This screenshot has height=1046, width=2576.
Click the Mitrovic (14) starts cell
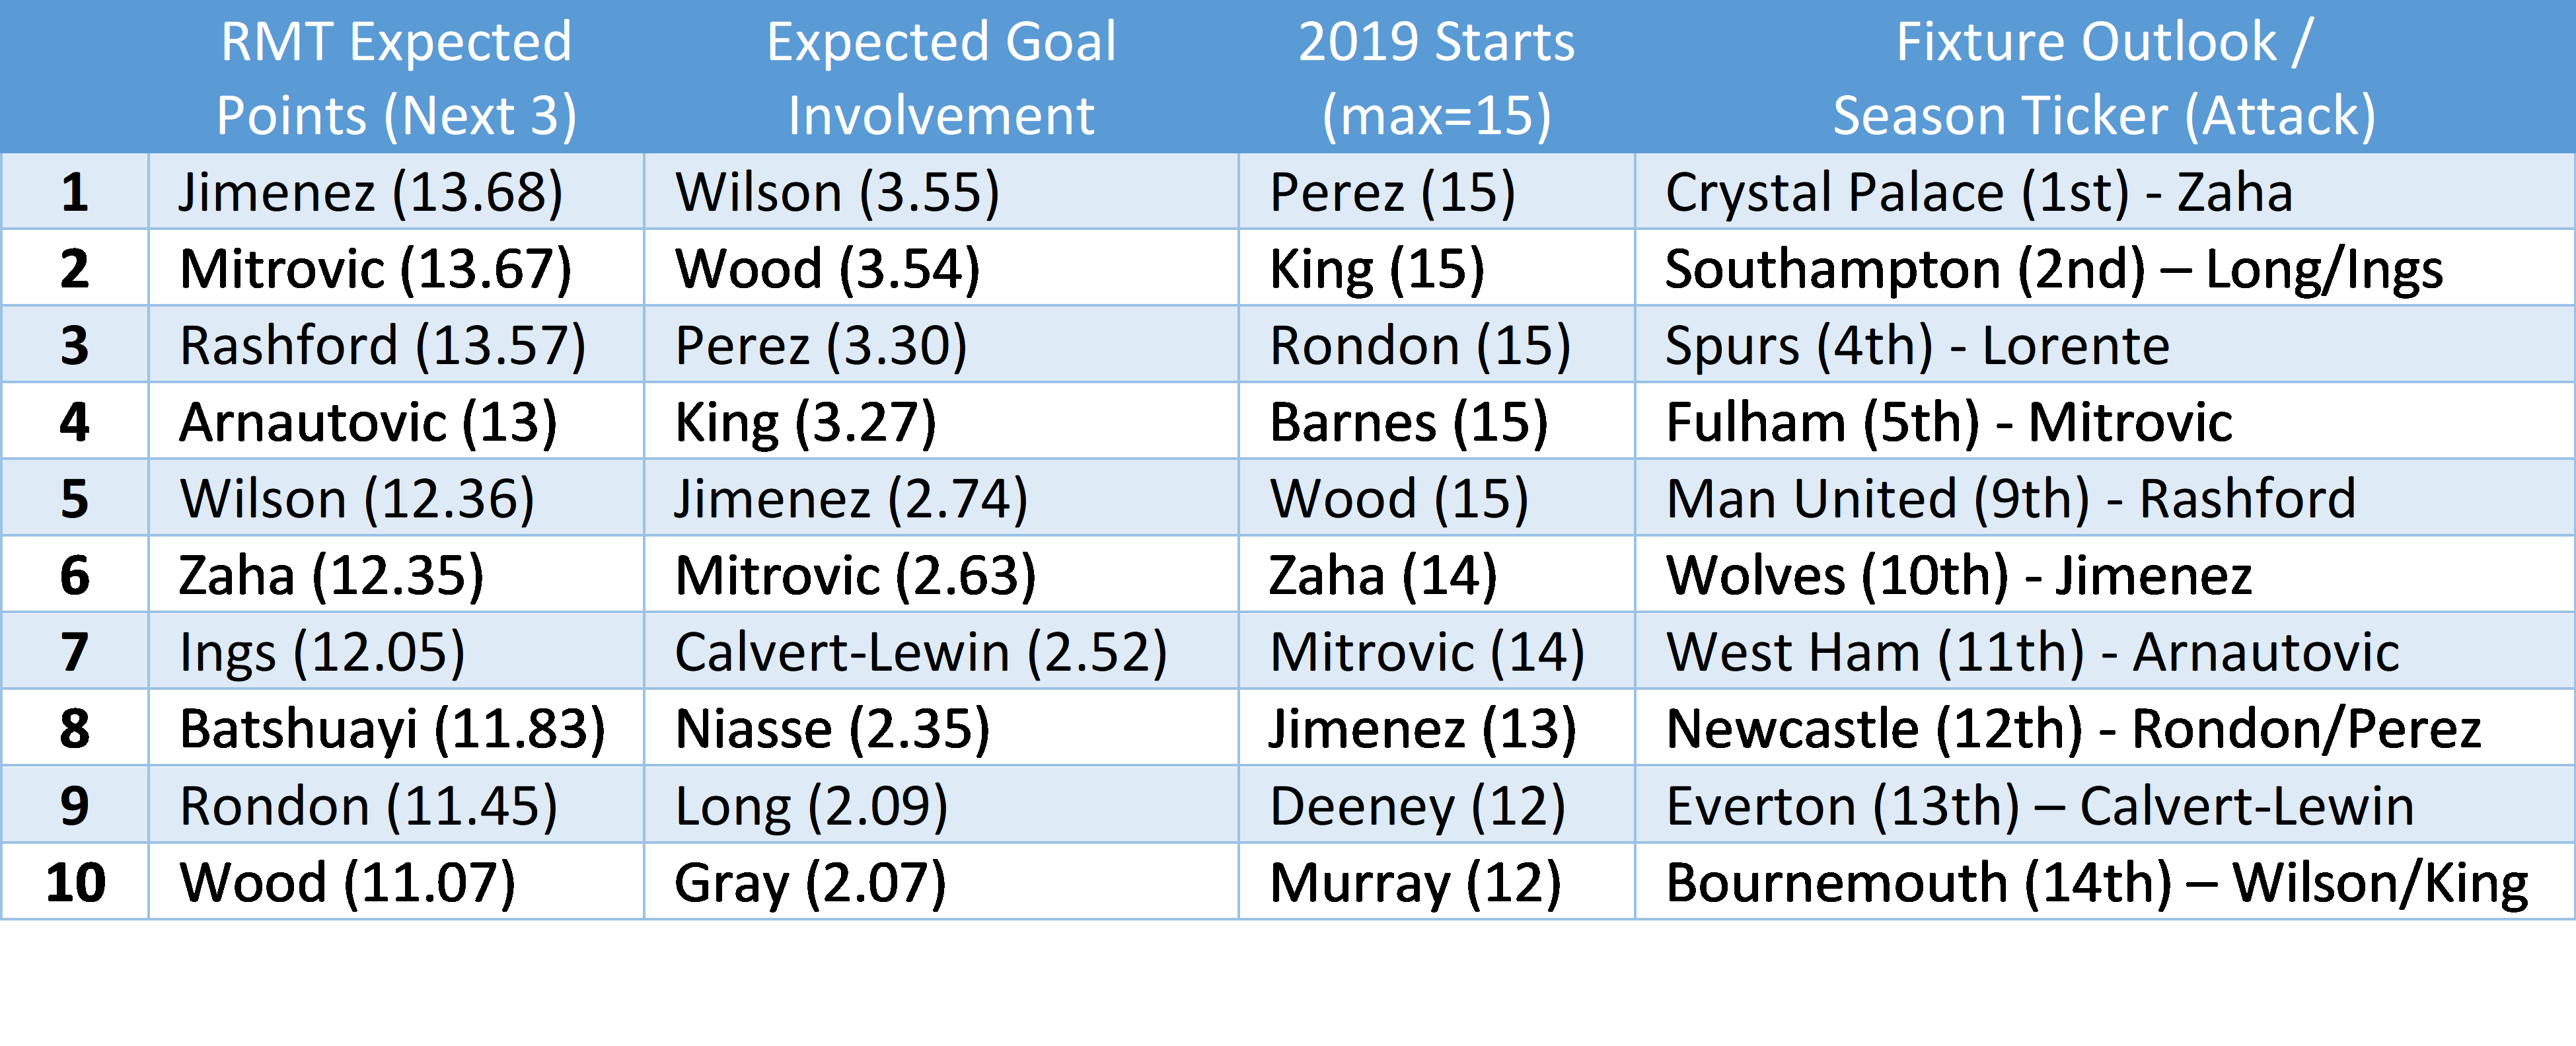1427,653
